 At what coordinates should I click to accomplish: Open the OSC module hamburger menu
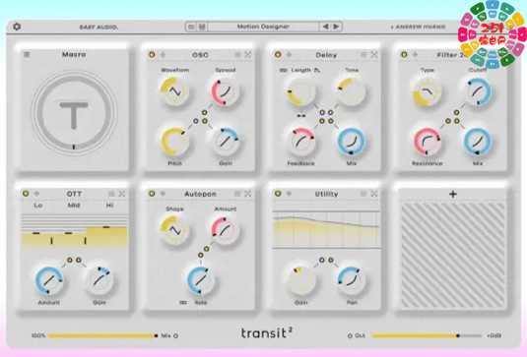[x=237, y=54]
